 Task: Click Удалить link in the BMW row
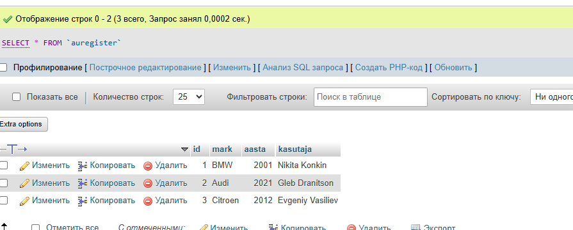point(171,165)
